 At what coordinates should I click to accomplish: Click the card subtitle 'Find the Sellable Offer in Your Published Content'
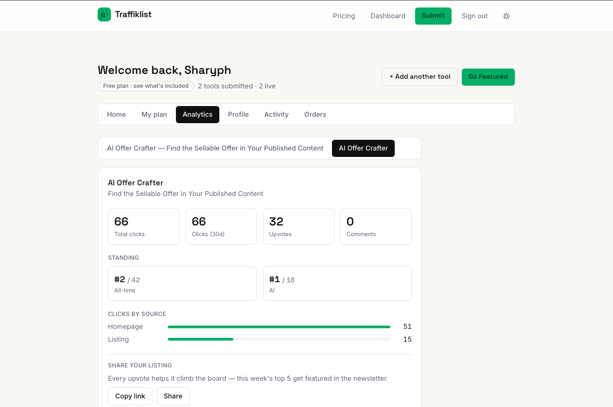tap(186, 193)
